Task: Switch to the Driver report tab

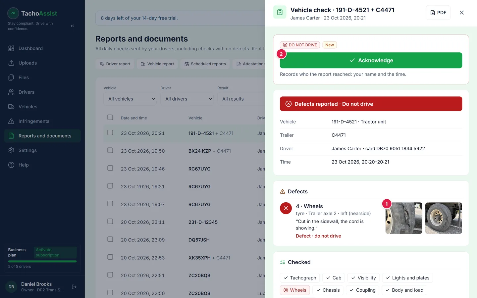Action: pos(115,64)
